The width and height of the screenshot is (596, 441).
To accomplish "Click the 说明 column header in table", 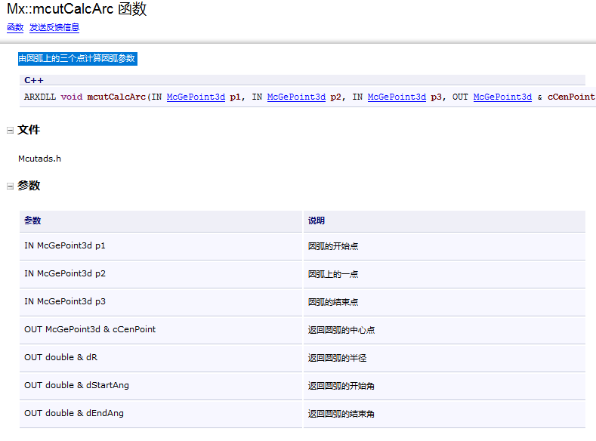I will (x=316, y=220).
